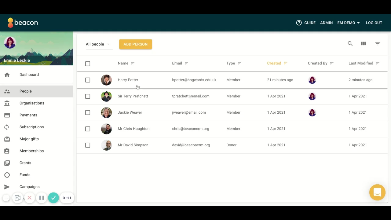This screenshot has height=220, width=391.
Task: Open Harry Potter's record name
Action: tap(128, 80)
